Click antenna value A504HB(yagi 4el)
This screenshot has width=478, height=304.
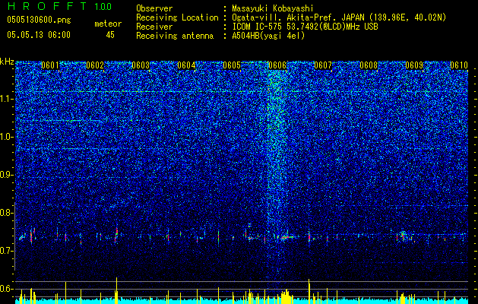268,36
